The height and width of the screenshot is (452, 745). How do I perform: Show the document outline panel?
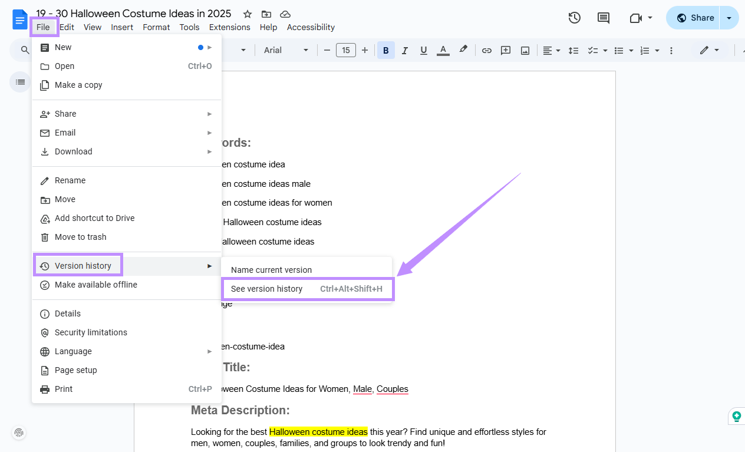(19, 81)
